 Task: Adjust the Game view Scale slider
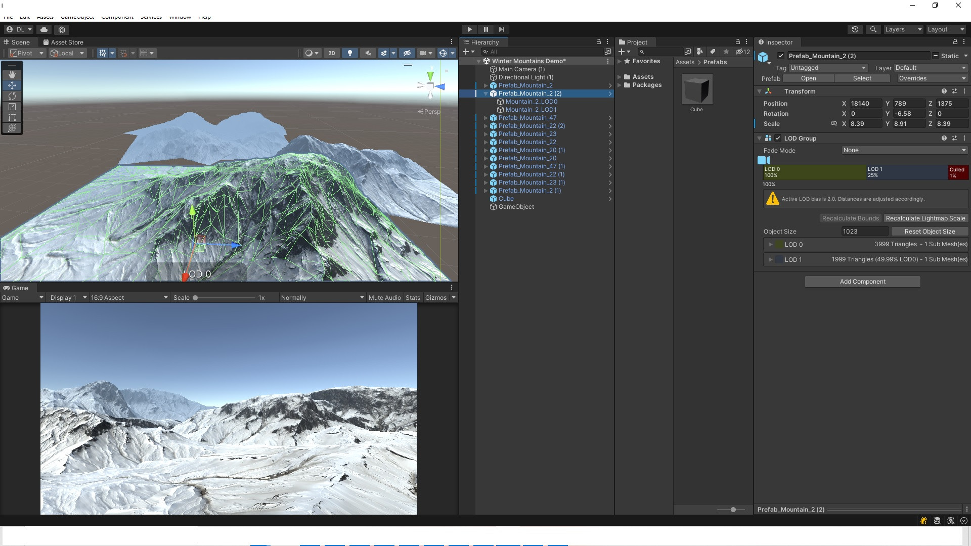(x=196, y=298)
